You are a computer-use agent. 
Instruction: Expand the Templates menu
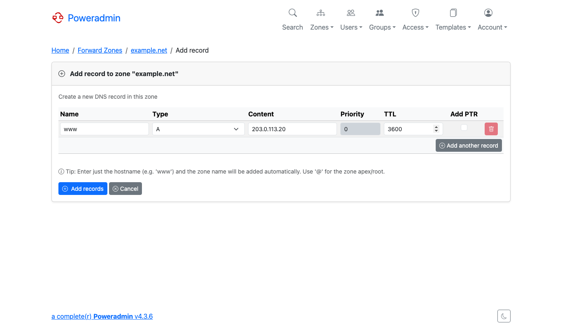click(453, 27)
